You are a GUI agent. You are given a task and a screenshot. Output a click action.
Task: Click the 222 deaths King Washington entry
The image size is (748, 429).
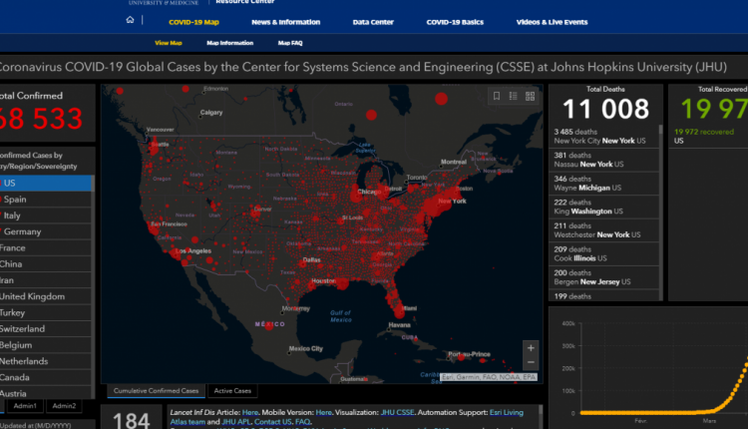604,207
